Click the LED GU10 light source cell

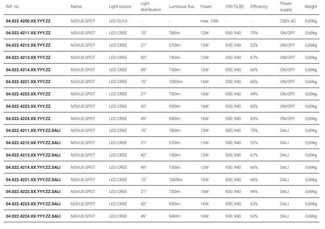(118, 21)
